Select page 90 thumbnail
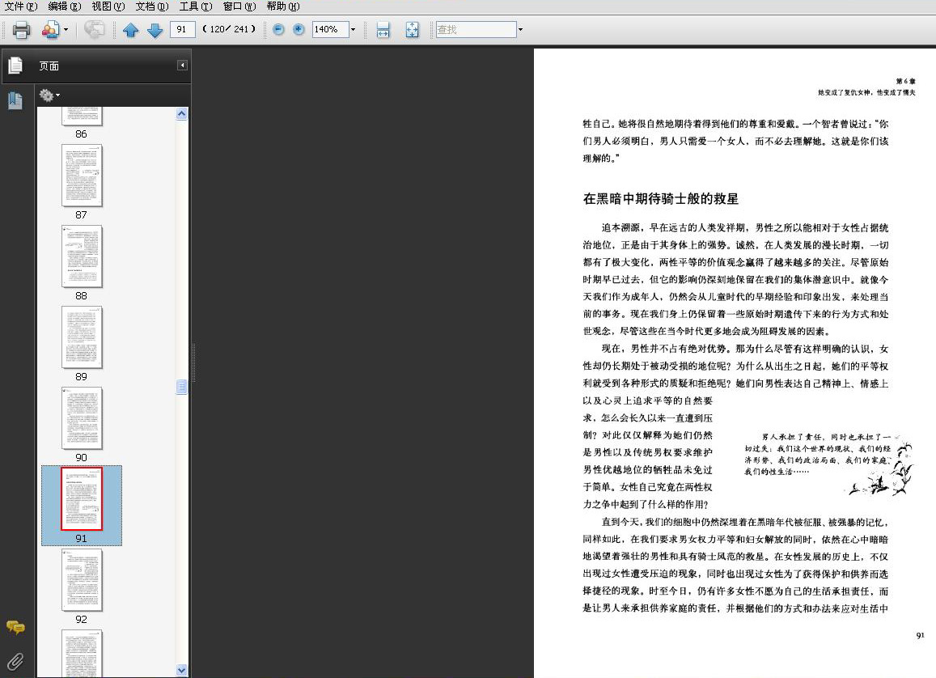This screenshot has width=936, height=678. [82, 418]
